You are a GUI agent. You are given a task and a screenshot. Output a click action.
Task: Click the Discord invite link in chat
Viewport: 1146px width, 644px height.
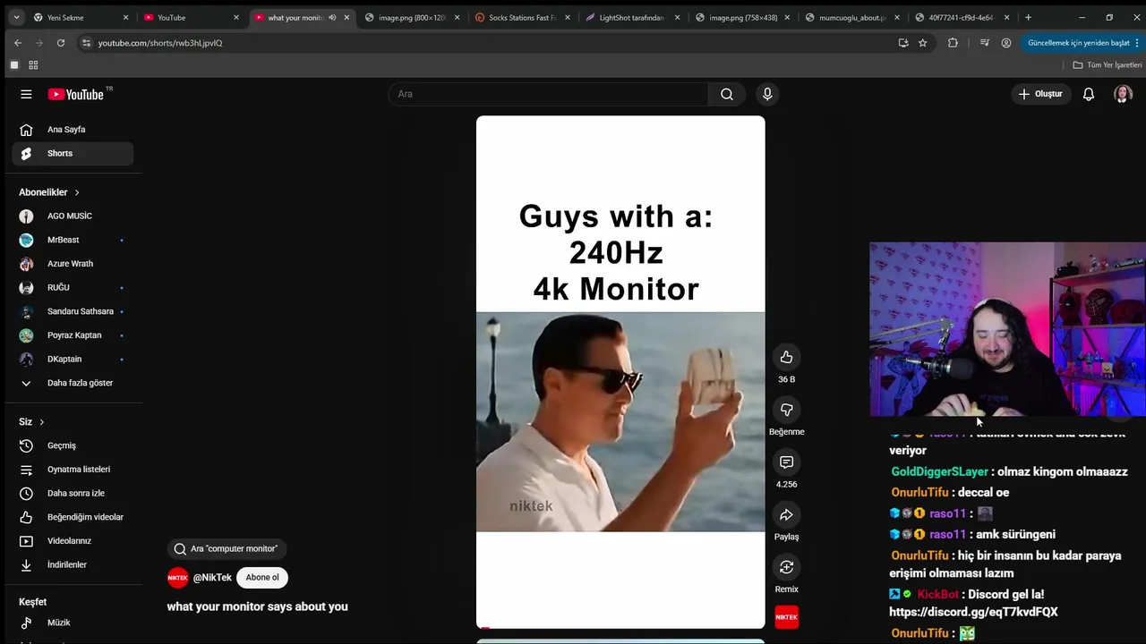coord(973,612)
